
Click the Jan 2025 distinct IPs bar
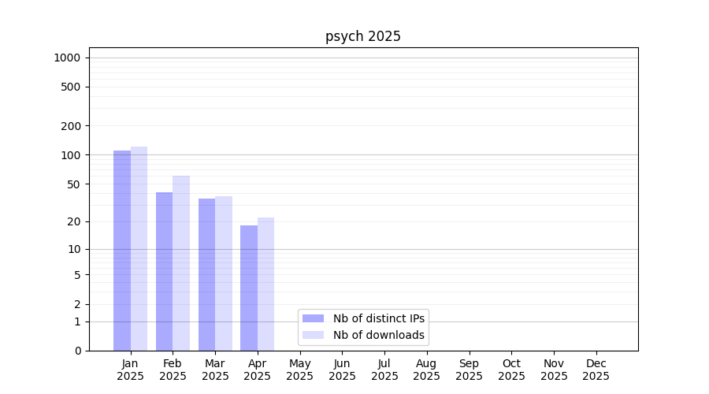click(x=122, y=251)
